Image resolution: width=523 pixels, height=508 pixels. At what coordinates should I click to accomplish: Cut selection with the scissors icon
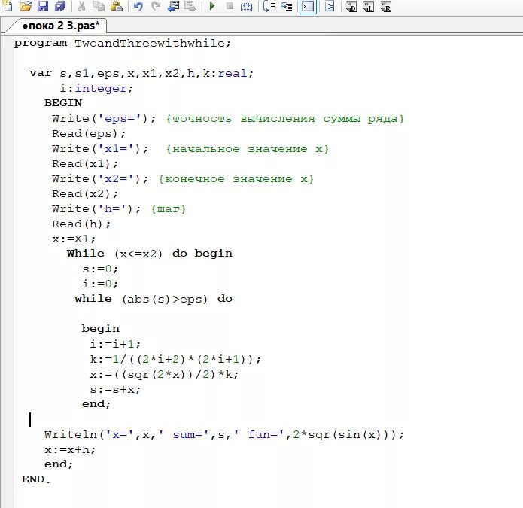coord(82,6)
